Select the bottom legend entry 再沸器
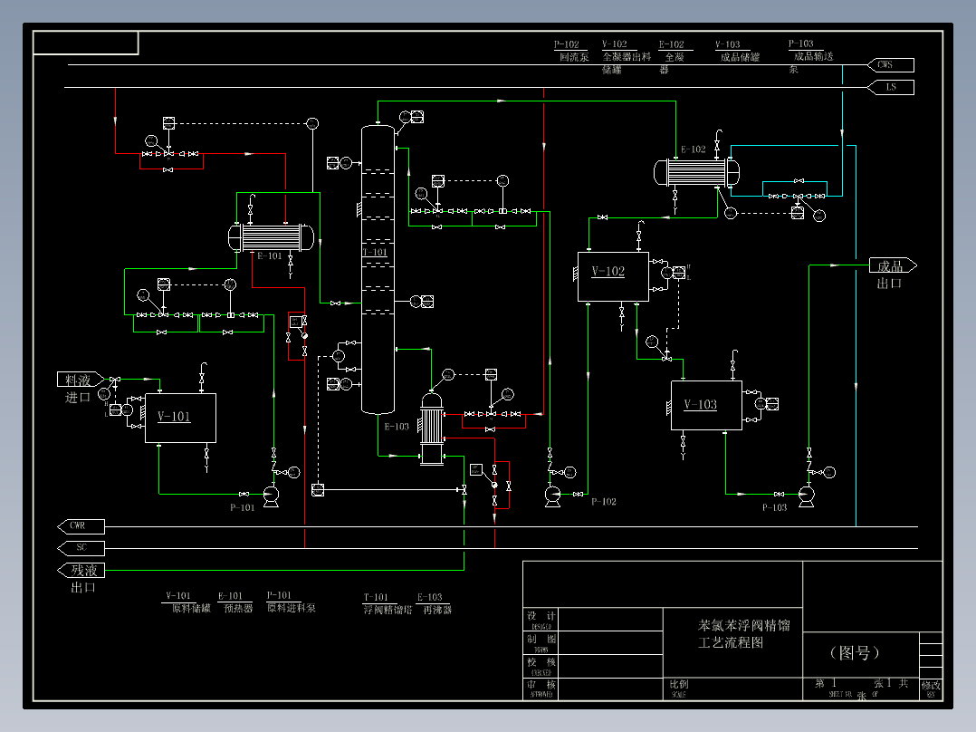976x732 pixels. pos(434,603)
